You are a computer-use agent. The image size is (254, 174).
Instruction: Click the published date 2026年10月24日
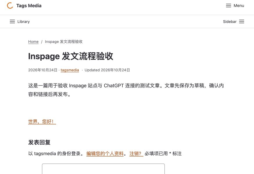(x=43, y=70)
